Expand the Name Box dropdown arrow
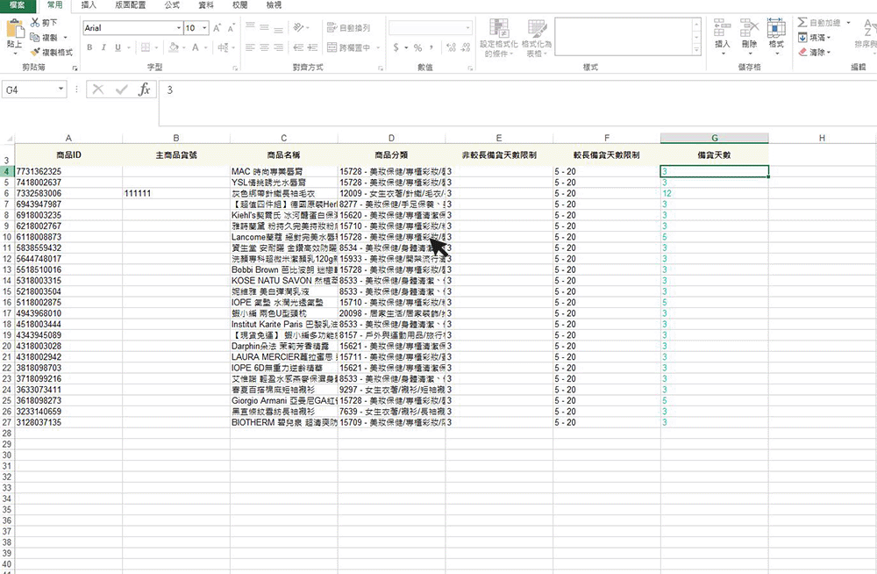 [61, 89]
